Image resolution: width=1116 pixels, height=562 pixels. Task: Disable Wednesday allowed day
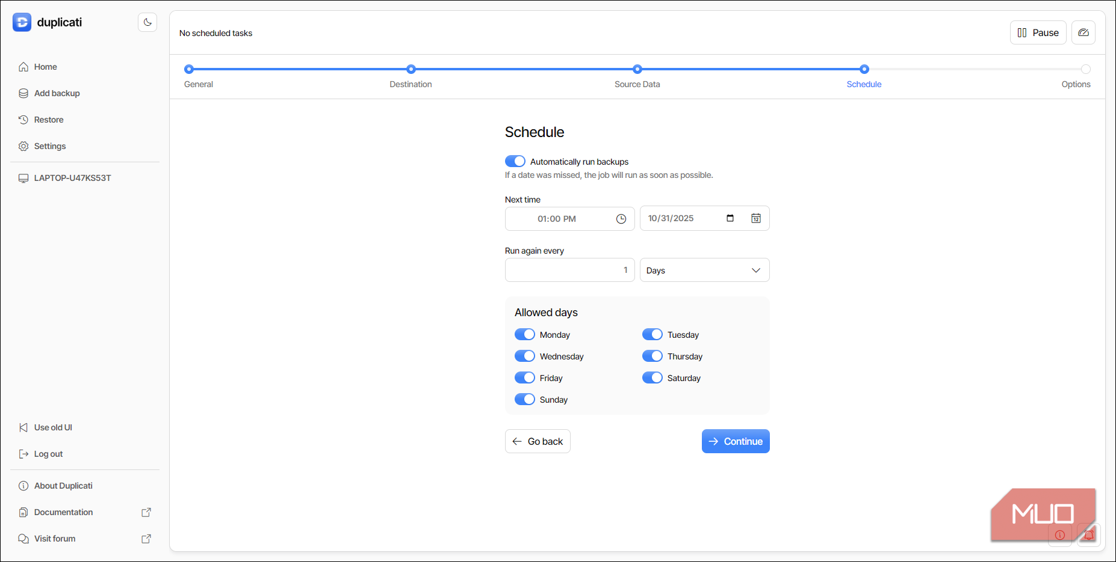525,356
